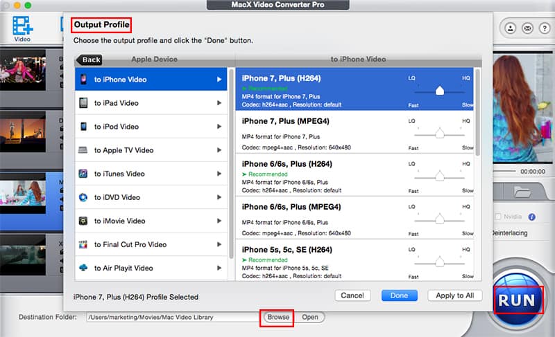
Task: Adjust quality slider for iPhone 7 Plus H264
Action: pyautogui.click(x=440, y=91)
